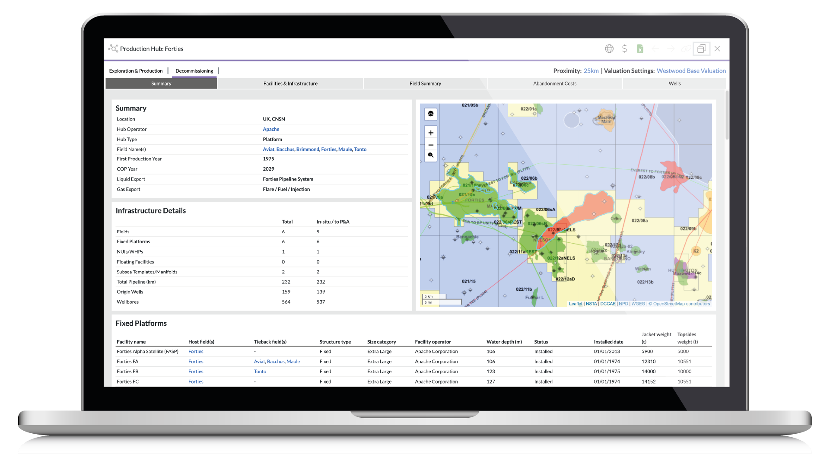This screenshot has height=467, width=830.
Task: Export data with the Excel icon
Action: [640, 49]
